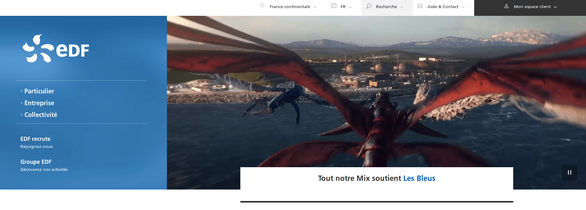Open the FR language dropdown arrow
586x210 pixels.
point(350,7)
